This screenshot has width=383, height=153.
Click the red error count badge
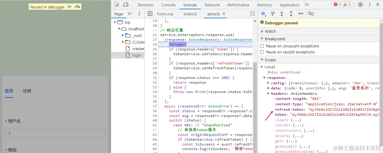point(337,4)
